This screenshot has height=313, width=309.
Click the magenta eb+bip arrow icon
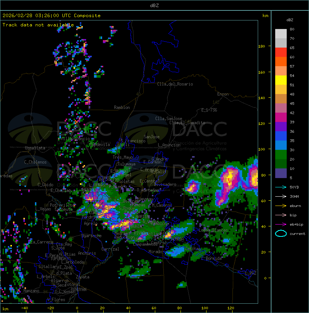point(281,225)
